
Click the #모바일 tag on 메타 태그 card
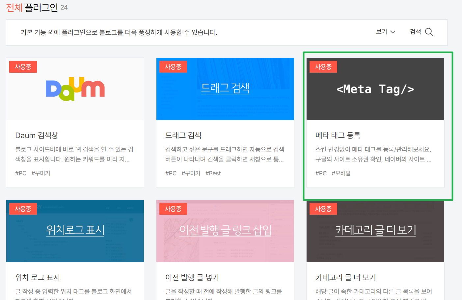(341, 173)
